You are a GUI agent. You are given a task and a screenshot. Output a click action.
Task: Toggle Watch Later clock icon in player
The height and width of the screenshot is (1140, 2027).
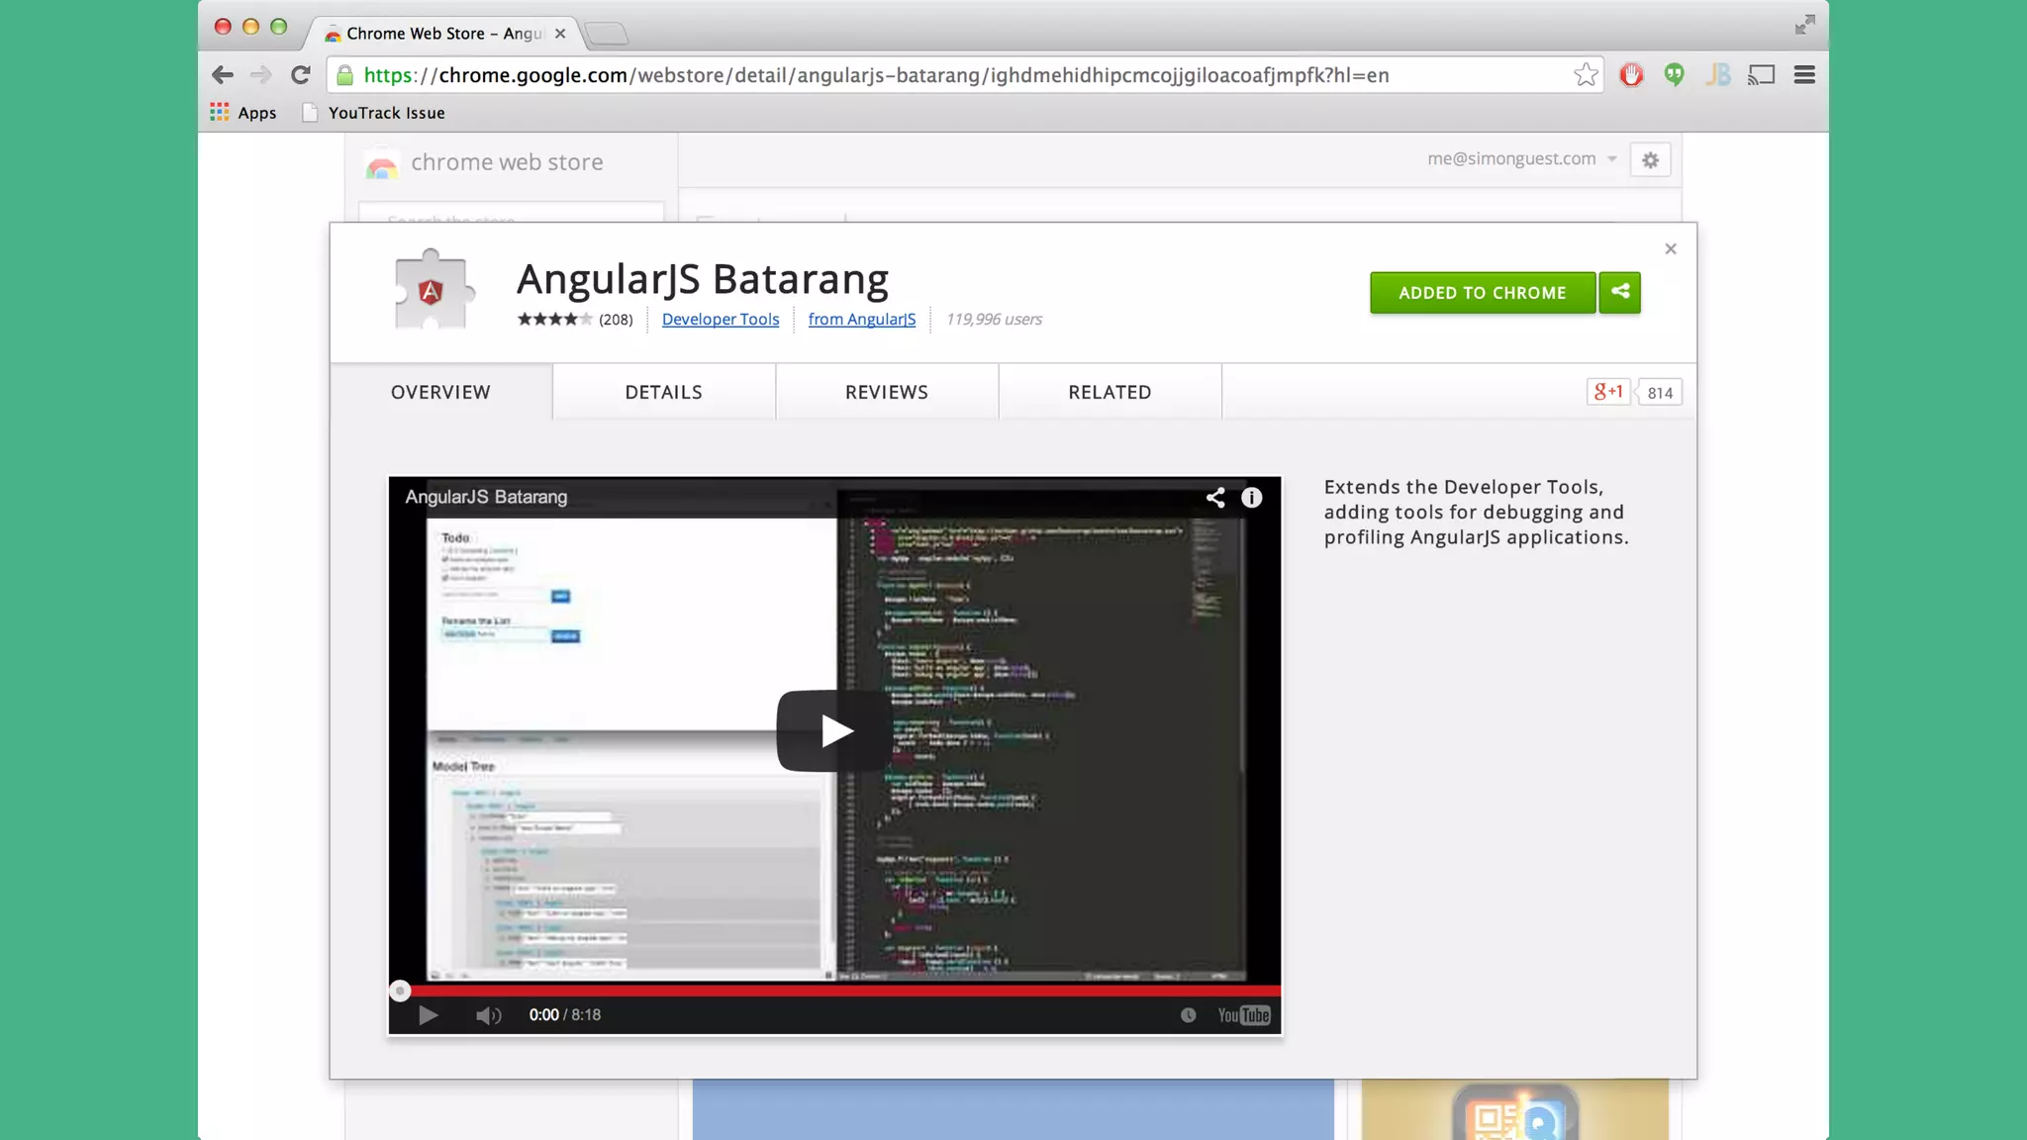[1188, 1015]
